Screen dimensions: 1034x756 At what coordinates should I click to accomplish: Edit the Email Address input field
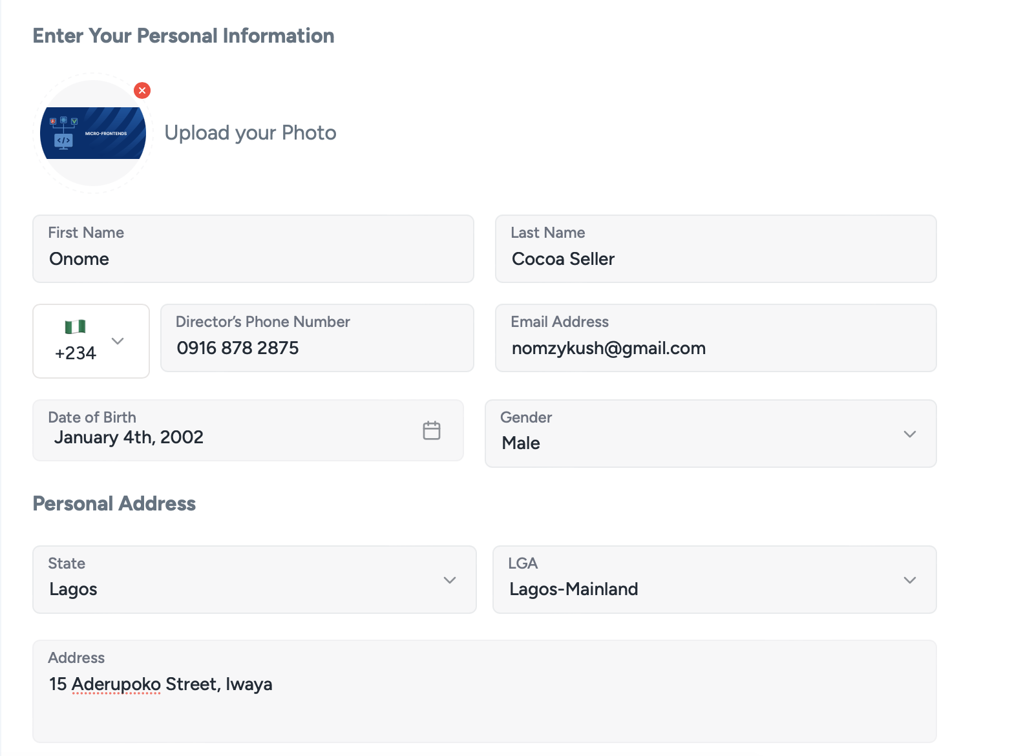tap(715, 348)
